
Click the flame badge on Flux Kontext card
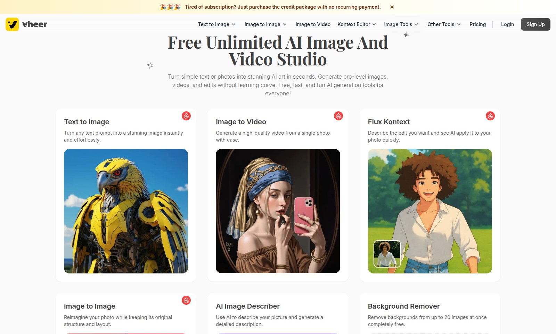[490, 116]
